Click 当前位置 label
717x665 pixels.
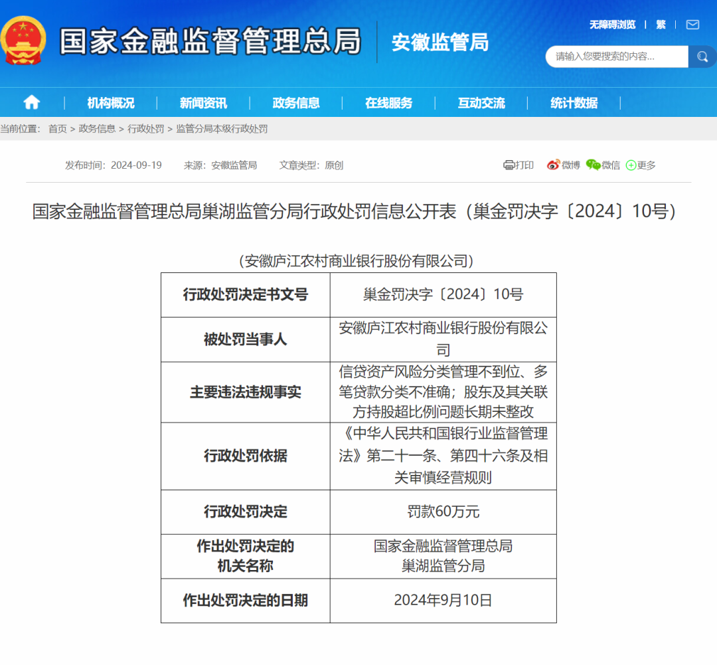tap(20, 129)
